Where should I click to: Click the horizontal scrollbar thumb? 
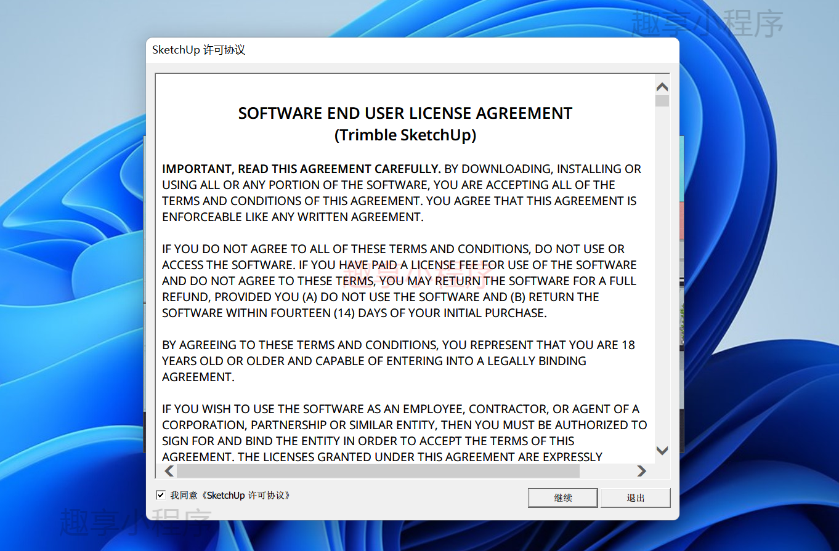[378, 471]
